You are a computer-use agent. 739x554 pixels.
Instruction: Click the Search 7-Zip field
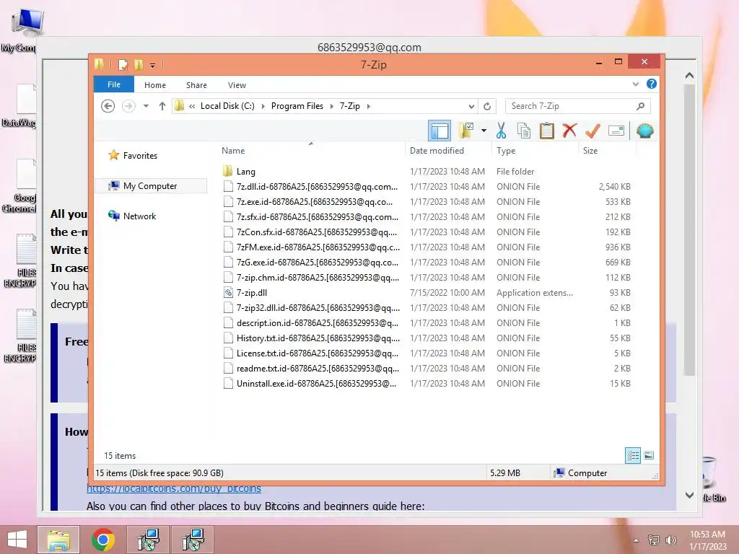(x=578, y=106)
